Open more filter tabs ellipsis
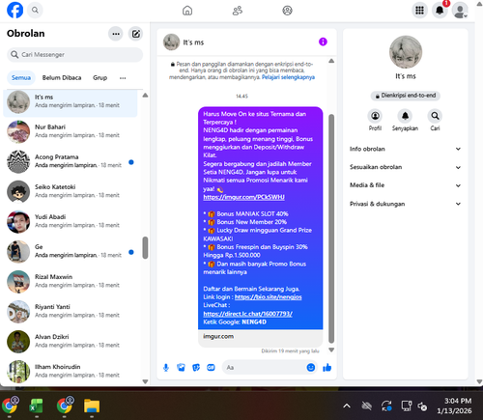The height and width of the screenshot is (420, 483). tap(123, 78)
